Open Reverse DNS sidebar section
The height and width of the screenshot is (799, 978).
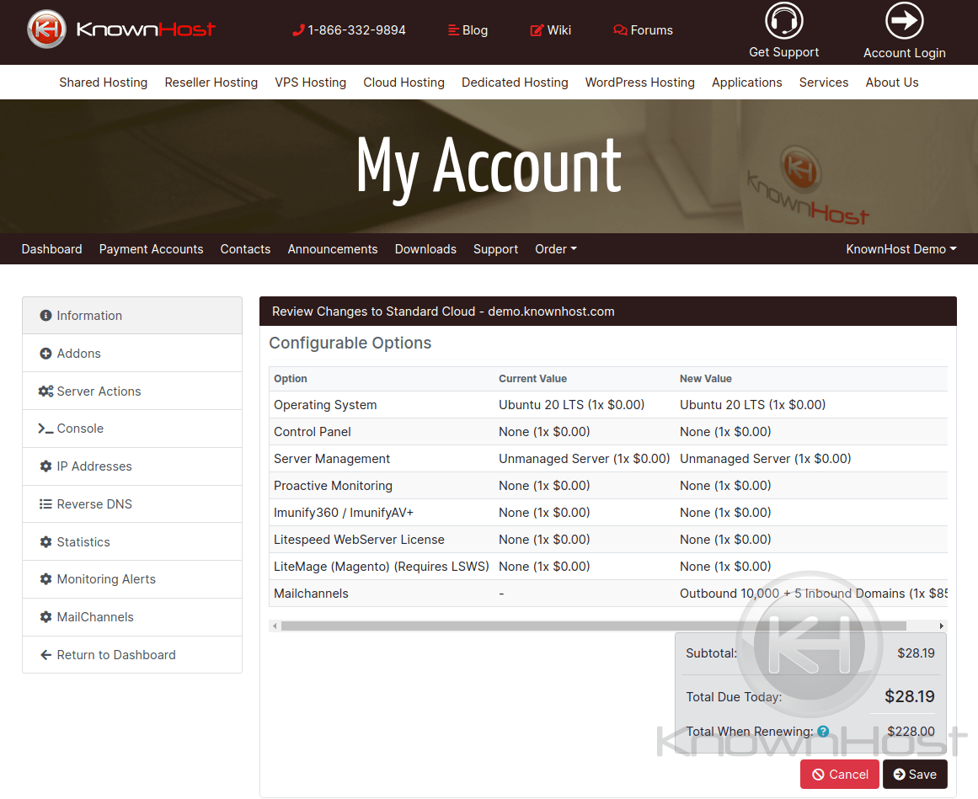(x=132, y=504)
